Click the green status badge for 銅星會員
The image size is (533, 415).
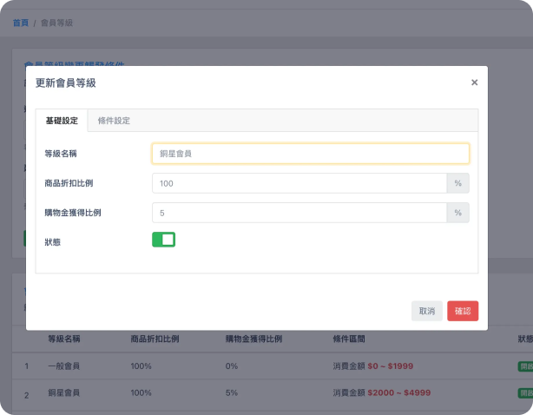(524, 393)
